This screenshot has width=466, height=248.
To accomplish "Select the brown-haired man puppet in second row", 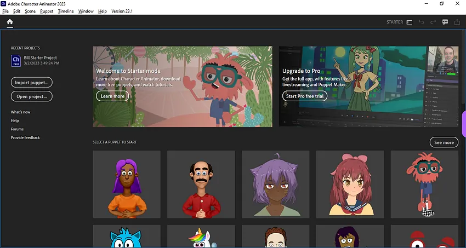I will point(276,236).
